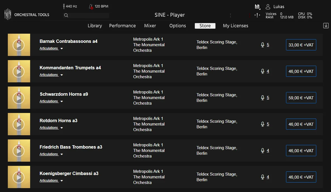Play preview of Friedrich Bass Trombones a3
The image size is (331, 192).
(x=19, y=151)
